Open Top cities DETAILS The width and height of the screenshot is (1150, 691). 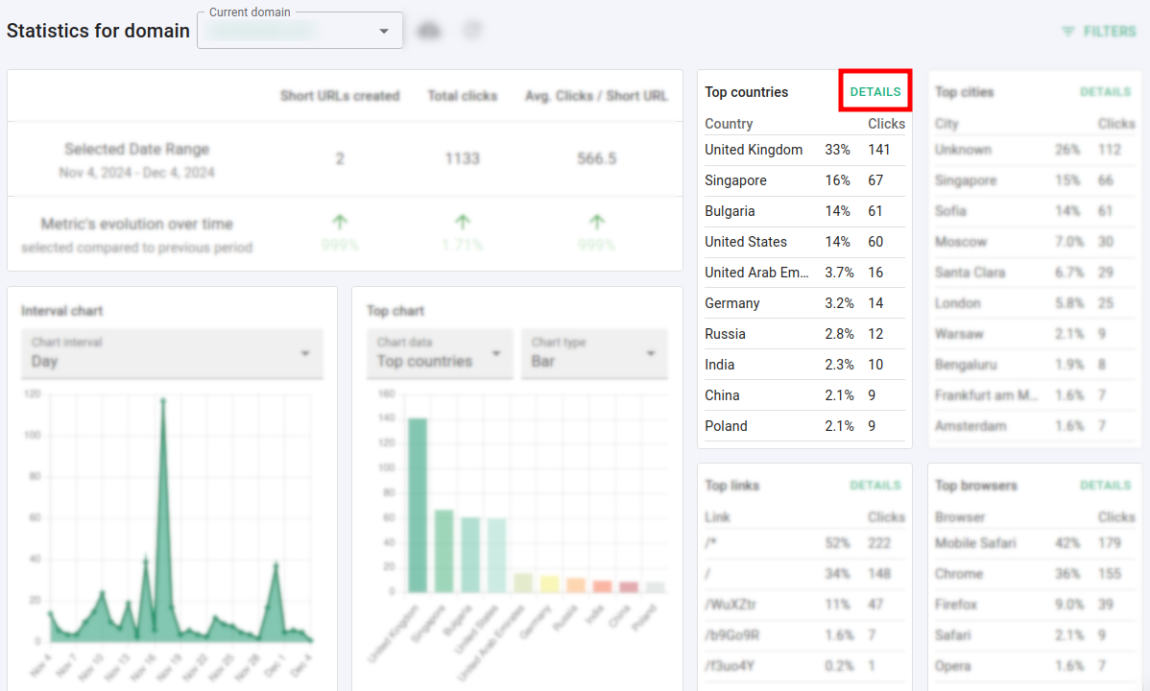coord(1105,91)
